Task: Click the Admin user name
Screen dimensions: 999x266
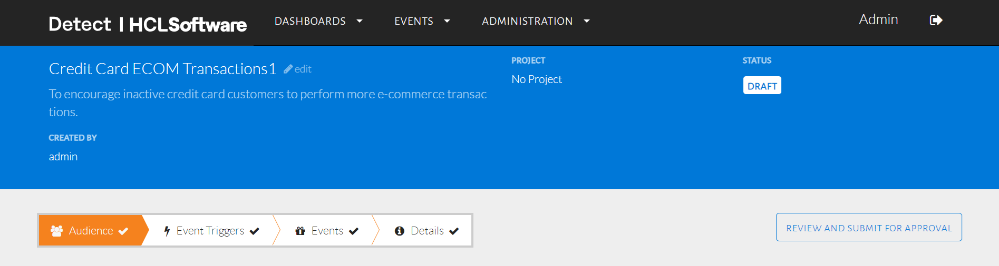Action: pyautogui.click(x=878, y=19)
